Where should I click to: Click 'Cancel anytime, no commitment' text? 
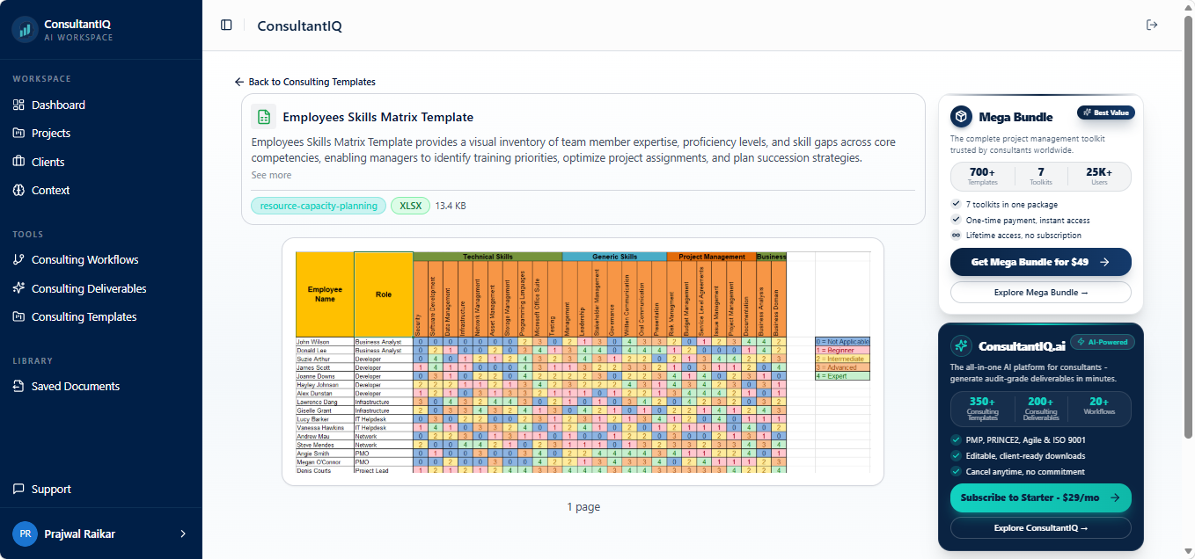point(1025,472)
